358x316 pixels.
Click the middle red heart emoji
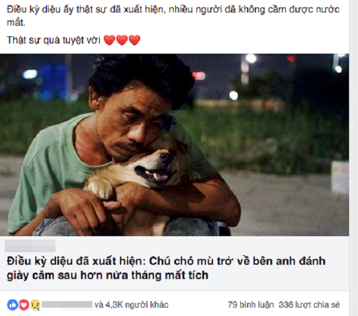tap(122, 40)
